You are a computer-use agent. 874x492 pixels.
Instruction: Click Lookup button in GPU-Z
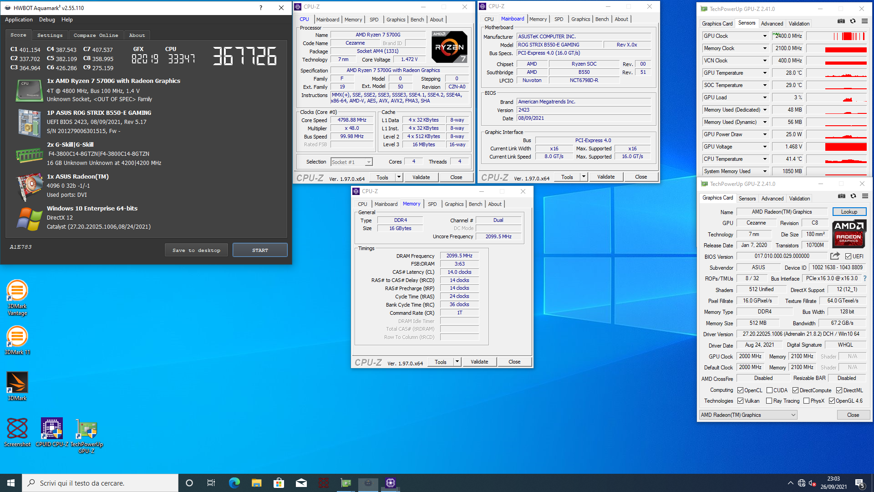tap(849, 212)
